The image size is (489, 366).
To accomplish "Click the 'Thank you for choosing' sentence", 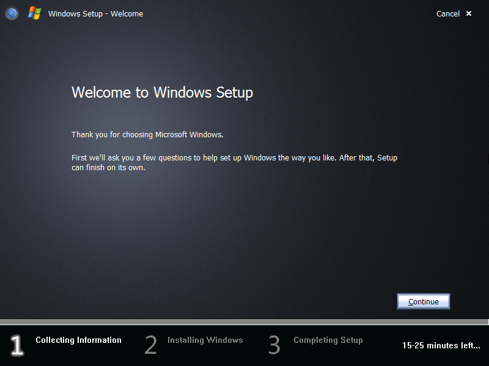I will (147, 135).
